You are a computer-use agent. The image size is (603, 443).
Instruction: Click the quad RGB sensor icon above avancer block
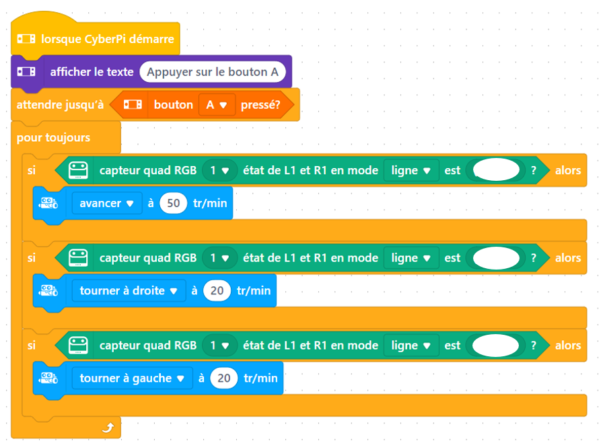tap(79, 170)
